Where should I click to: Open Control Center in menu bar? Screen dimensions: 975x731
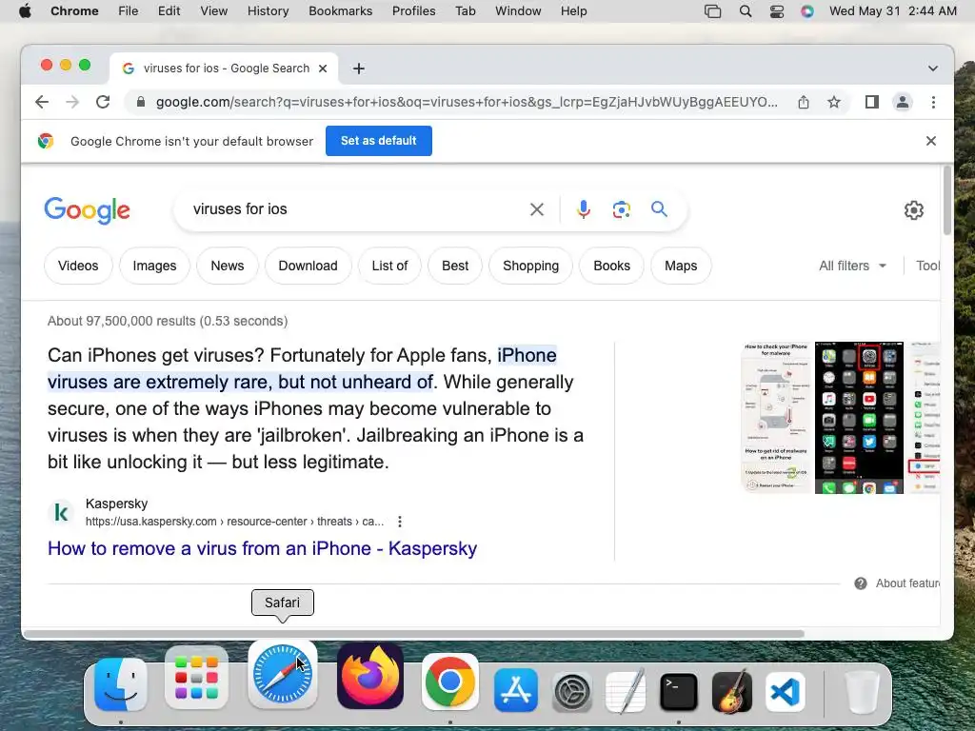[777, 11]
